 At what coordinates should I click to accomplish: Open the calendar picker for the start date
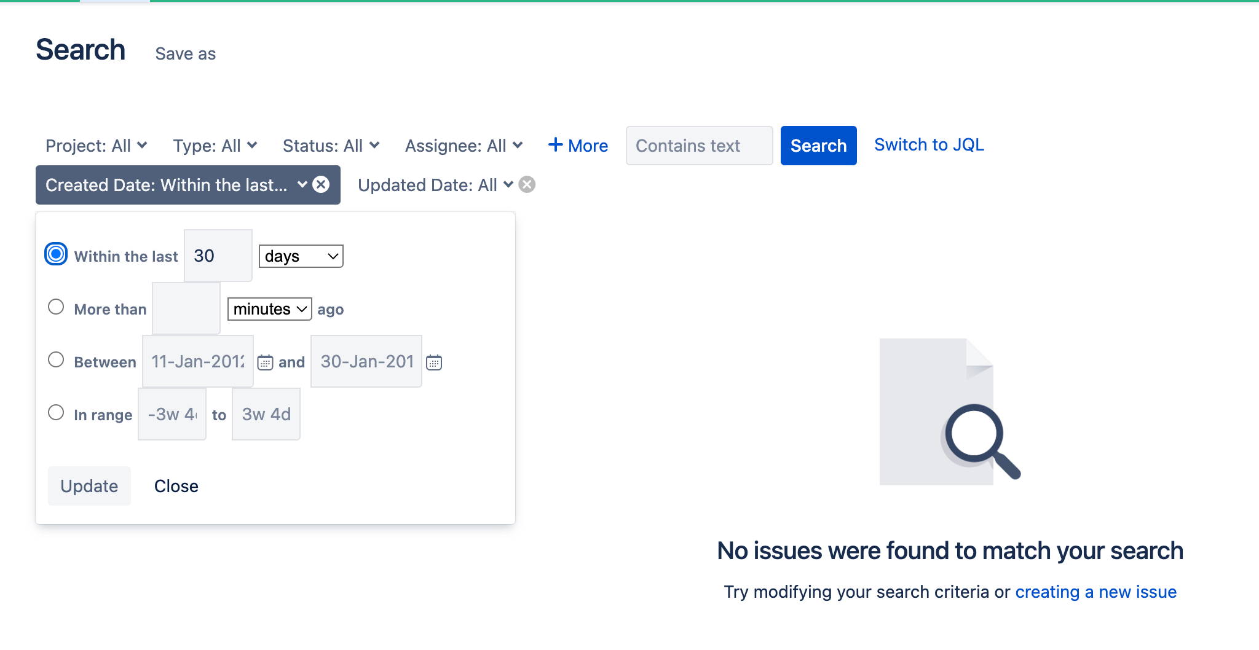264,362
